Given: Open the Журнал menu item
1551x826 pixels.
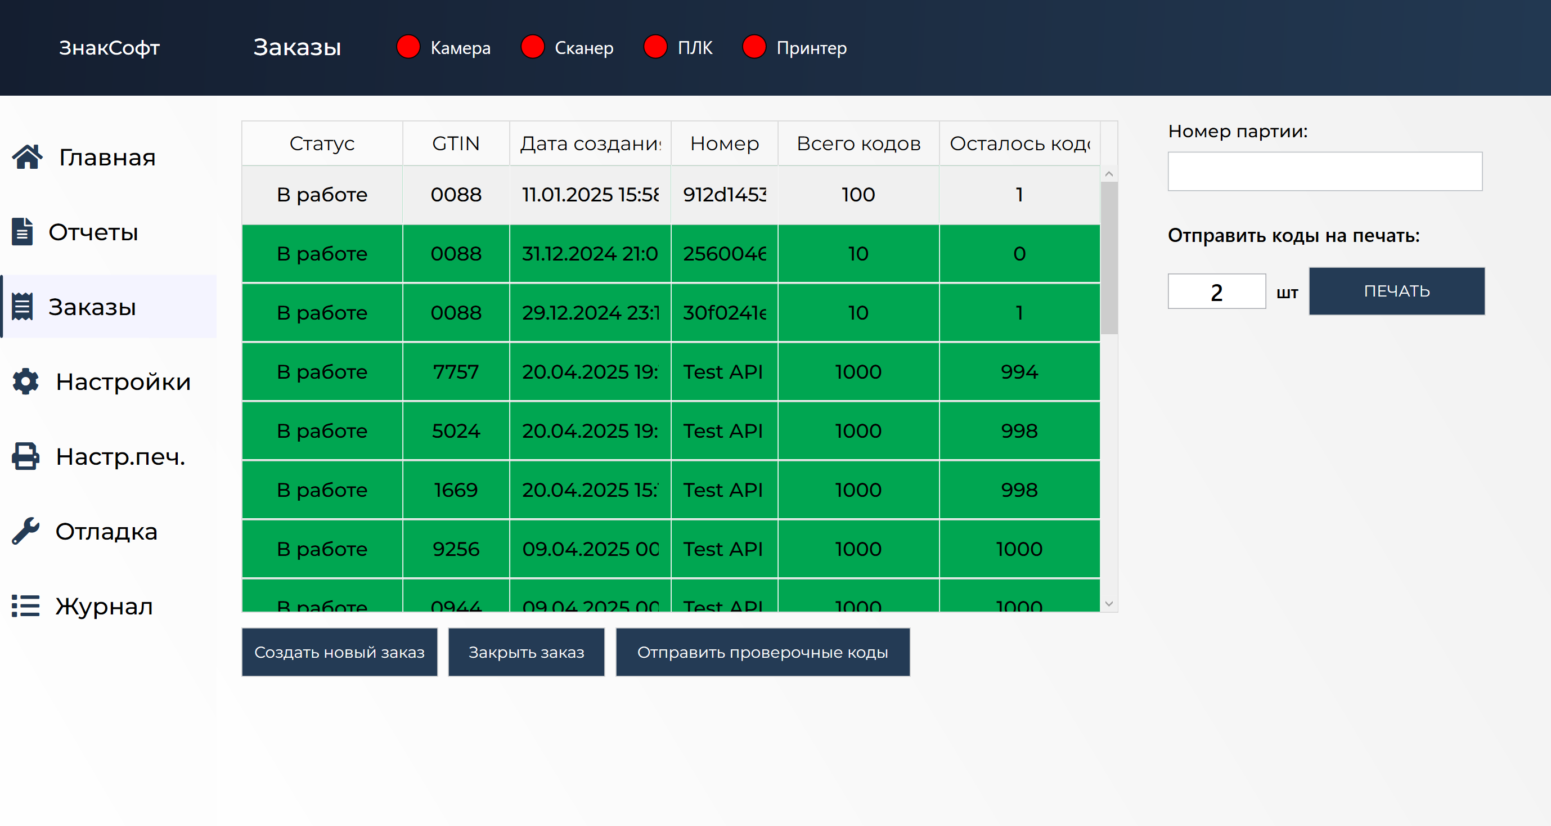Looking at the screenshot, I should click(x=104, y=605).
